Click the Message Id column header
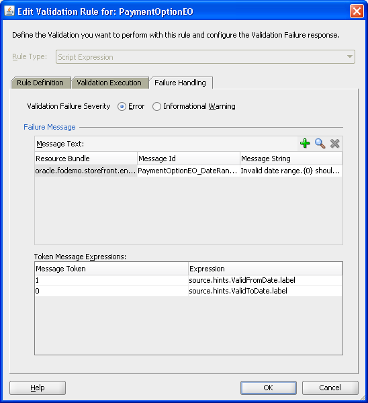Screen dimensions: 368x403 (189, 159)
